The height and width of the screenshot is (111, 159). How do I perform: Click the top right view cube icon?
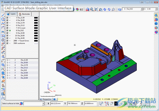(156, 15)
